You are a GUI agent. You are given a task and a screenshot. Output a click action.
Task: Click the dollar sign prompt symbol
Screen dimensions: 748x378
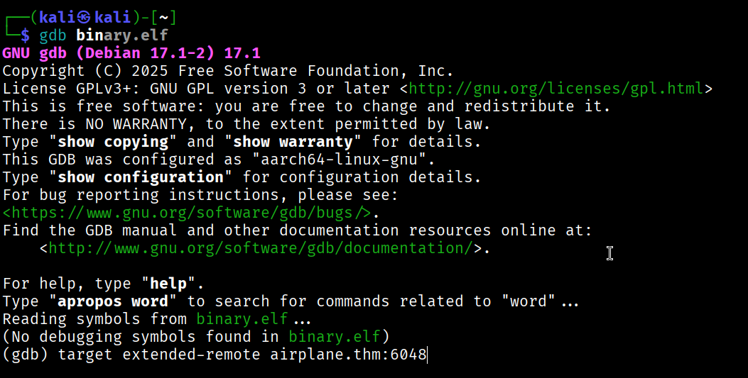click(x=26, y=35)
